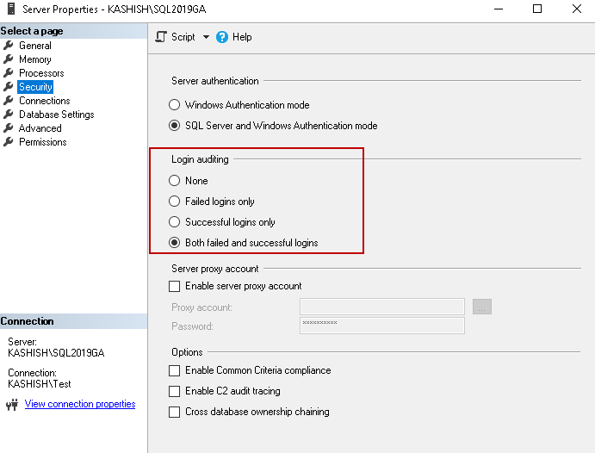This screenshot has height=453, width=595.
Task: Click the proxy account browse button
Action: [x=482, y=307]
